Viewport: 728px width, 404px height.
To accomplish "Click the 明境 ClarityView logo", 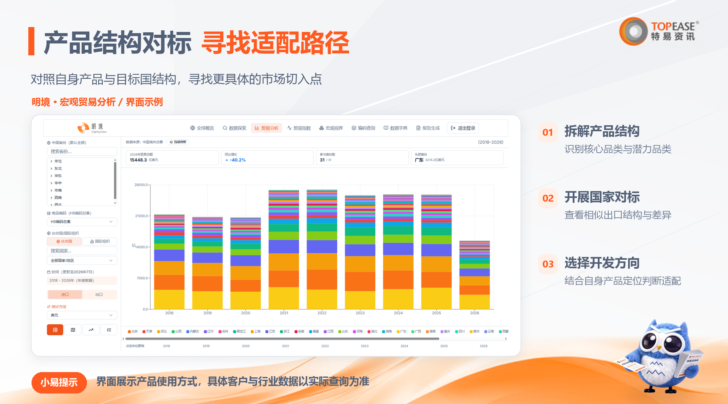I will coord(92,128).
